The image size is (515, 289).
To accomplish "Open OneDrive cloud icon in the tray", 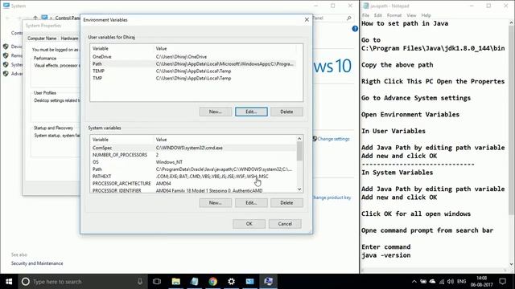I will tap(433, 282).
